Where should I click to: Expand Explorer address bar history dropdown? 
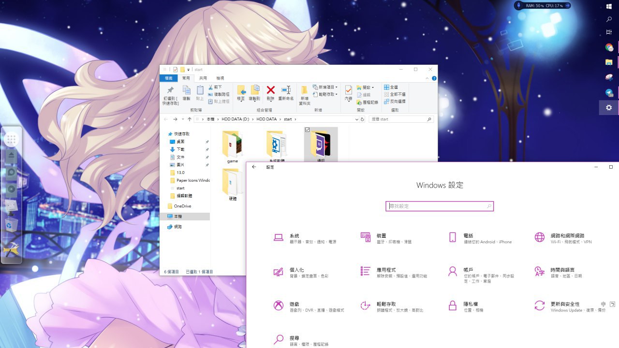(x=356, y=119)
